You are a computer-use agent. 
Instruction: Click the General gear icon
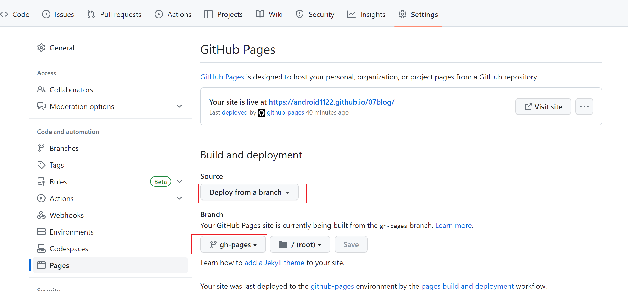point(41,48)
